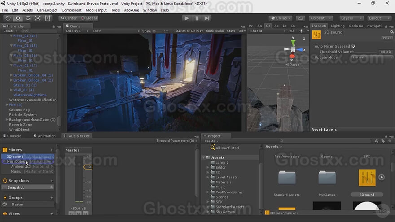
Task: Toggle Stats in Game view
Action: tap(231, 31)
